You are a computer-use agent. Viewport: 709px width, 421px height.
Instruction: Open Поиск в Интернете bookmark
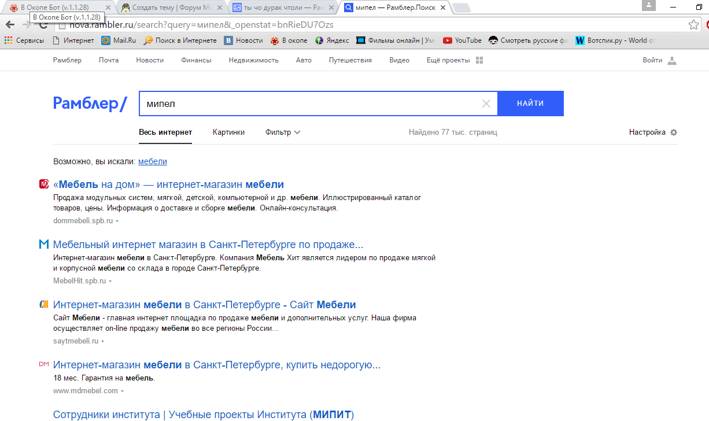(180, 40)
